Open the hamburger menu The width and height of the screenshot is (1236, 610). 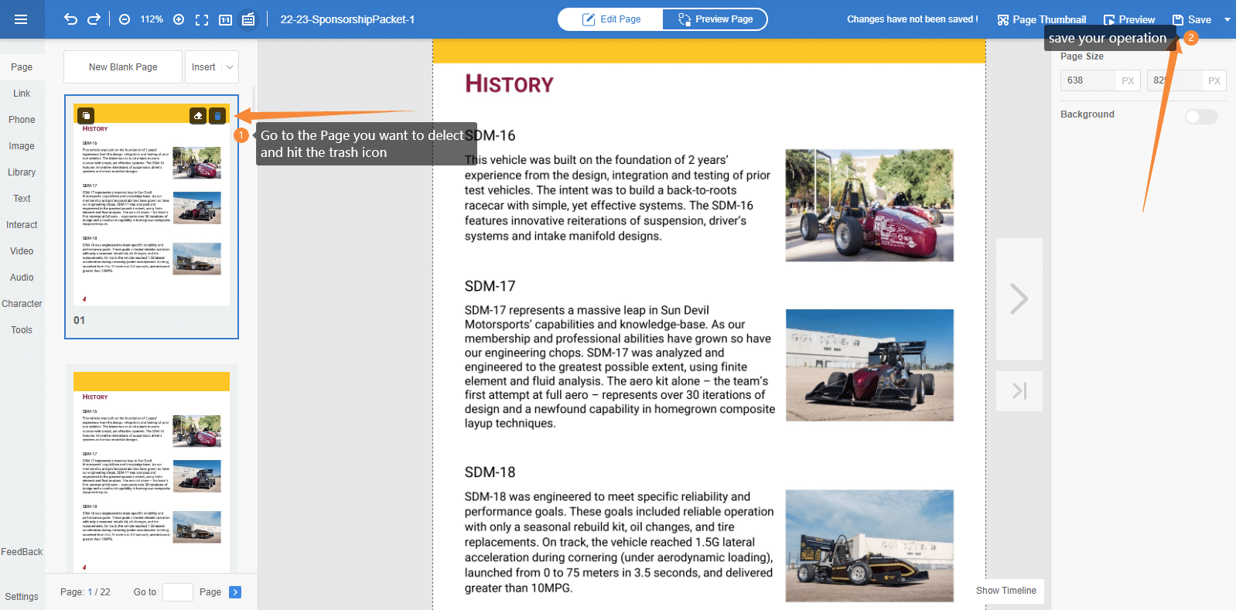(21, 19)
